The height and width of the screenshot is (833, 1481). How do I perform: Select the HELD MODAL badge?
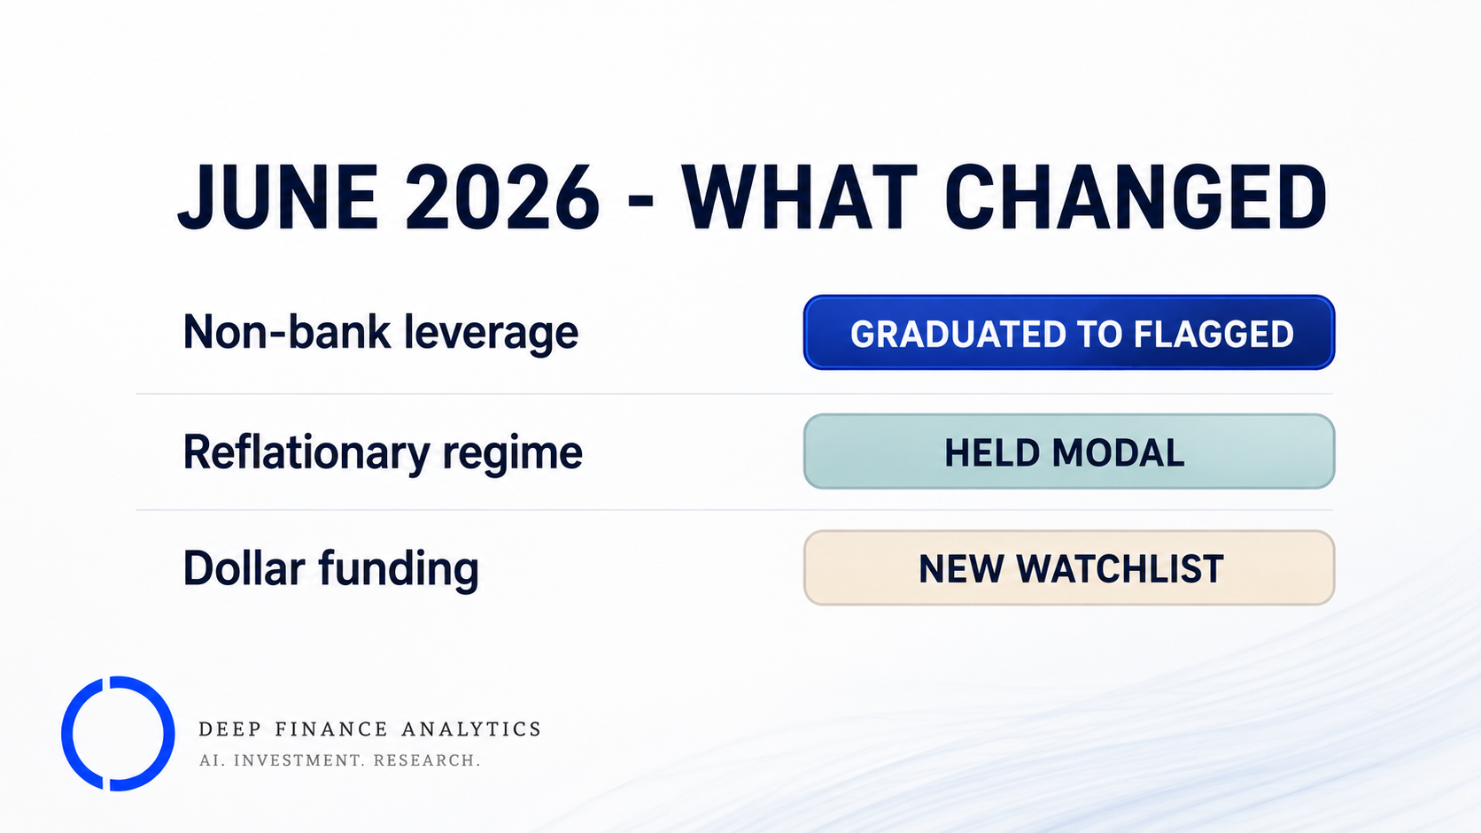pyautogui.click(x=1069, y=451)
